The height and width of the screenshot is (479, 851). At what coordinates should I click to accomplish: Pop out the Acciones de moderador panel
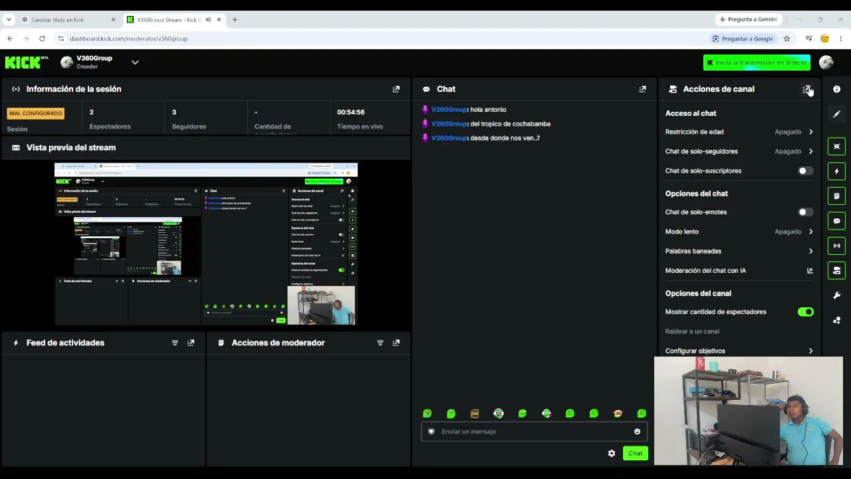click(x=396, y=343)
